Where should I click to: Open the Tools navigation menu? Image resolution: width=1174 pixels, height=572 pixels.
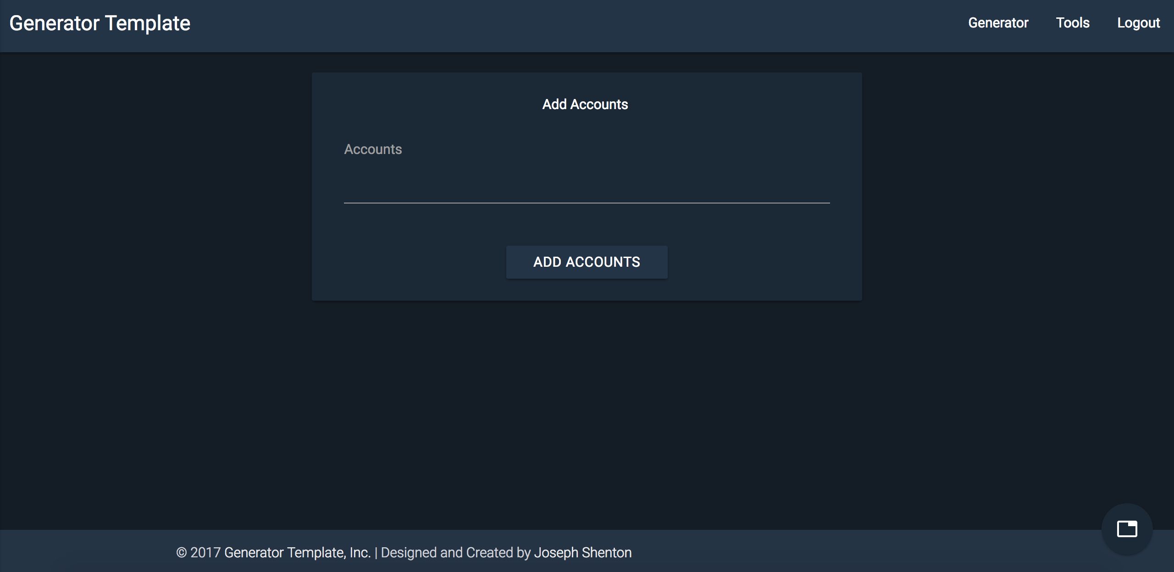pyautogui.click(x=1072, y=23)
